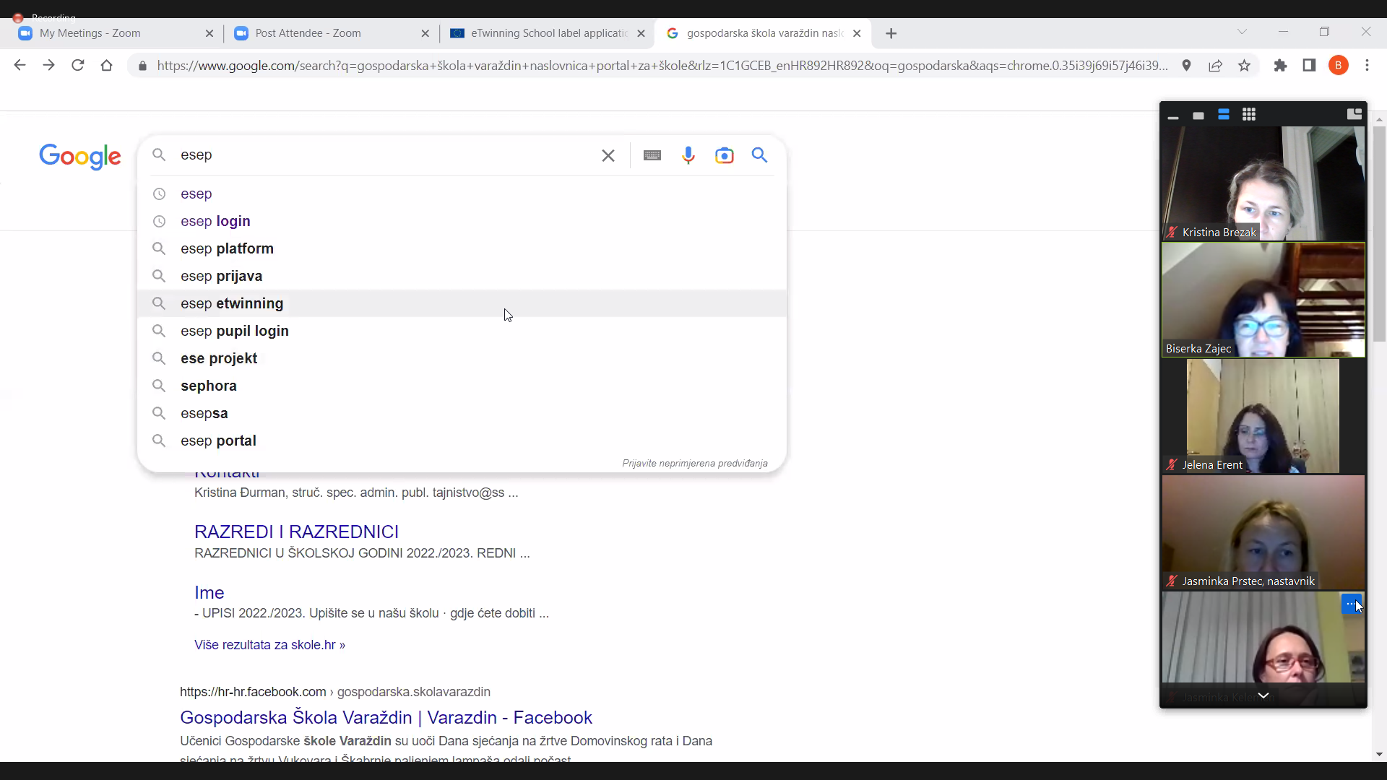Open the Chrome profile avatar B

tap(1339, 66)
